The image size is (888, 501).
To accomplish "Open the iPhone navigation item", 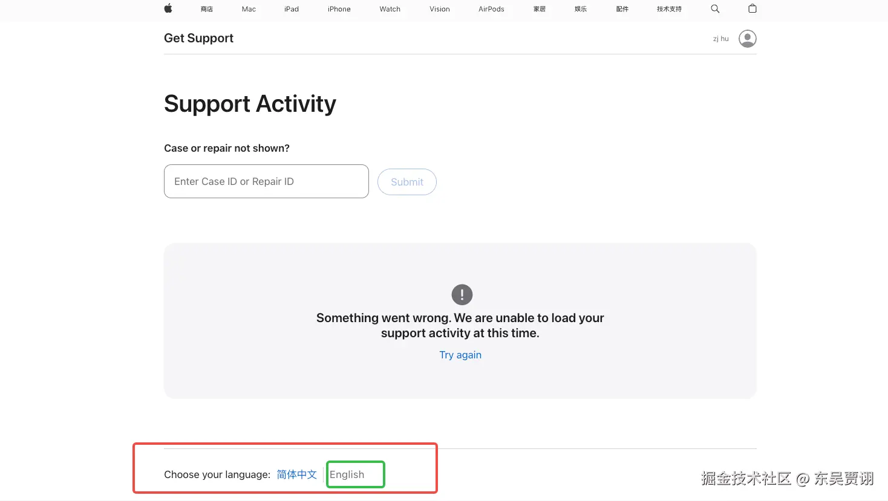I will pyautogui.click(x=339, y=9).
